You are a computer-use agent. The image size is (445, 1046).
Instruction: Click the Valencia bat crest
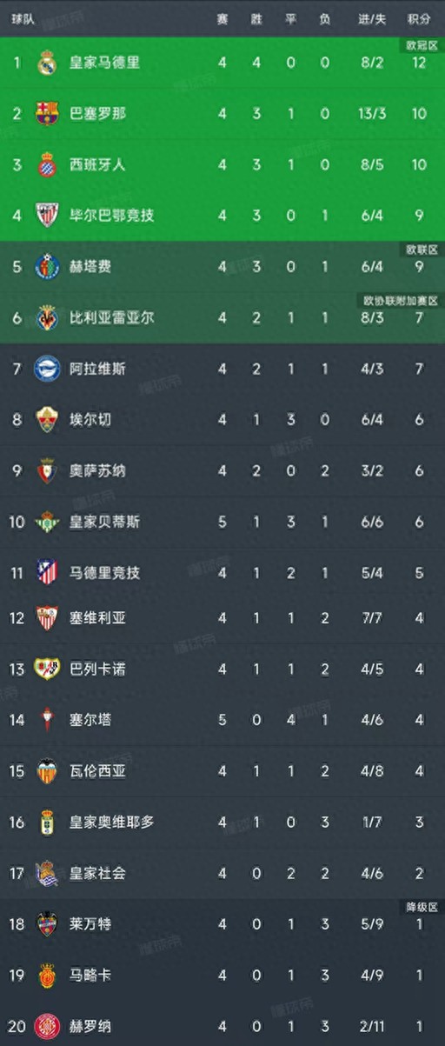click(47, 770)
